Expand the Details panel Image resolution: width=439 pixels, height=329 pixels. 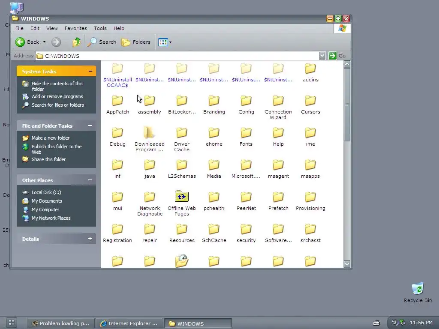click(x=90, y=239)
